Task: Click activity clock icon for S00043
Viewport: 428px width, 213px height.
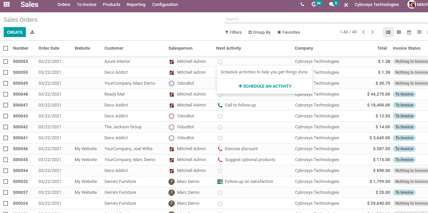Action: [220, 116]
